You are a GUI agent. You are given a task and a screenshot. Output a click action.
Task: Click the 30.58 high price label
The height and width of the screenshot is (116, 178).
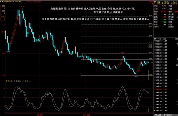(x=23, y=7)
